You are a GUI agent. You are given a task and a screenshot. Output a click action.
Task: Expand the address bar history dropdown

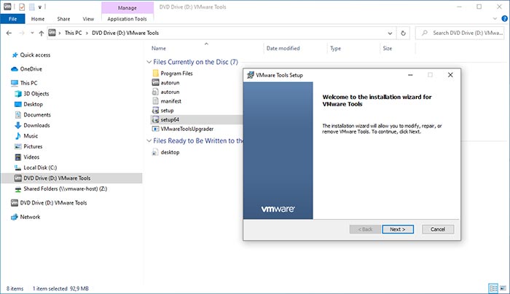(x=390, y=33)
